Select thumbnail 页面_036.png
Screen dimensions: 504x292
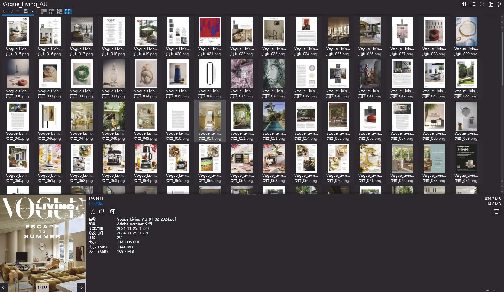[210, 74]
